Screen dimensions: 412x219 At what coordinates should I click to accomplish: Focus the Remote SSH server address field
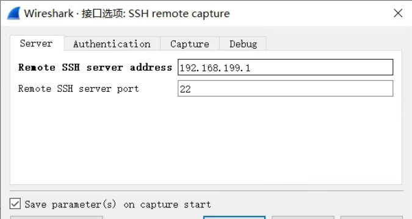coord(286,68)
